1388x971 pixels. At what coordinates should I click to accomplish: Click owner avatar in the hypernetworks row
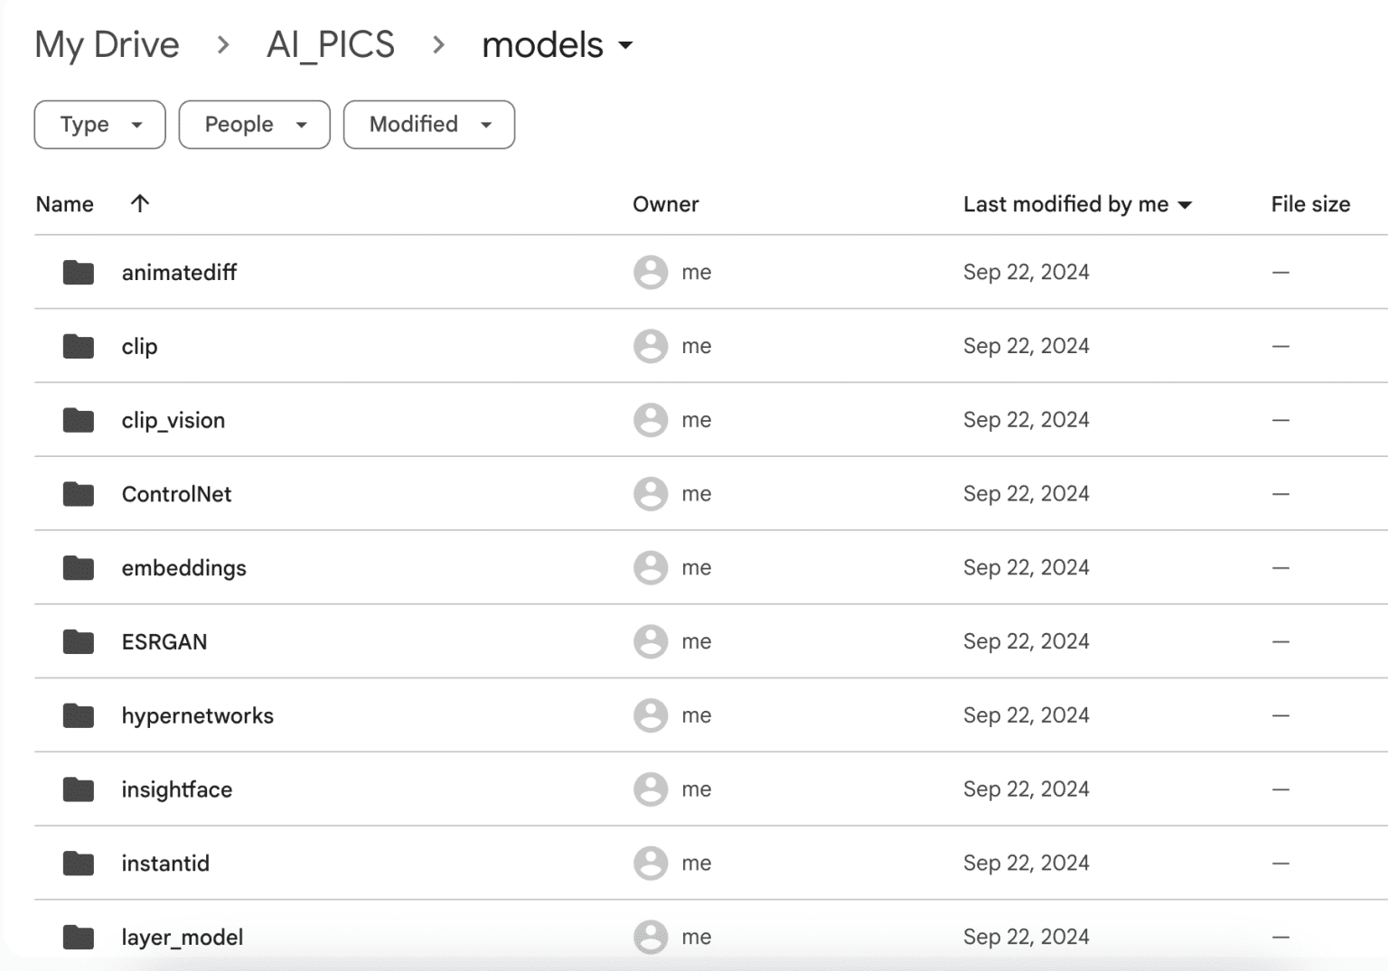(x=650, y=715)
